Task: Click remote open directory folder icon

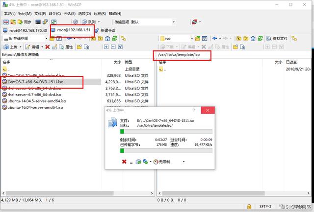Action: click(198, 39)
